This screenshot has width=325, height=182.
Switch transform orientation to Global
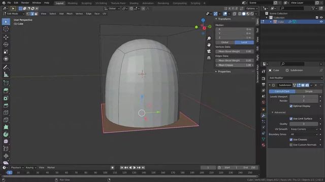[x=225, y=42]
